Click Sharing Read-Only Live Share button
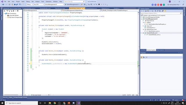The image size is (186, 105). (x=174, y=5)
